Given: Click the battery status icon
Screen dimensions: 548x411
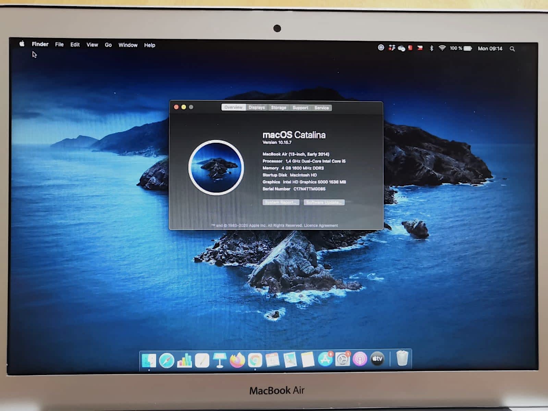Looking at the screenshot, I should pyautogui.click(x=468, y=48).
